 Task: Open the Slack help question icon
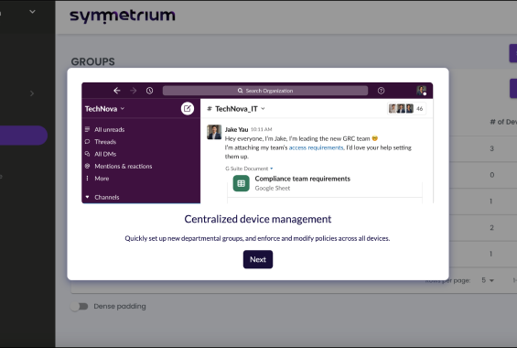[x=381, y=91]
